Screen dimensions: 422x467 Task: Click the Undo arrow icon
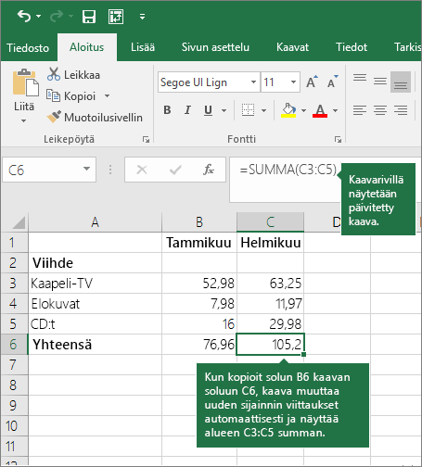(x=24, y=16)
